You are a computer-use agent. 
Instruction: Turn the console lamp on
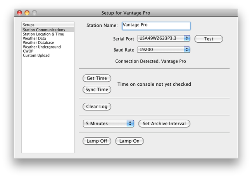(129, 141)
